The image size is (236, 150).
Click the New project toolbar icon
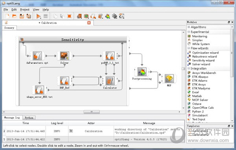click(x=7, y=16)
